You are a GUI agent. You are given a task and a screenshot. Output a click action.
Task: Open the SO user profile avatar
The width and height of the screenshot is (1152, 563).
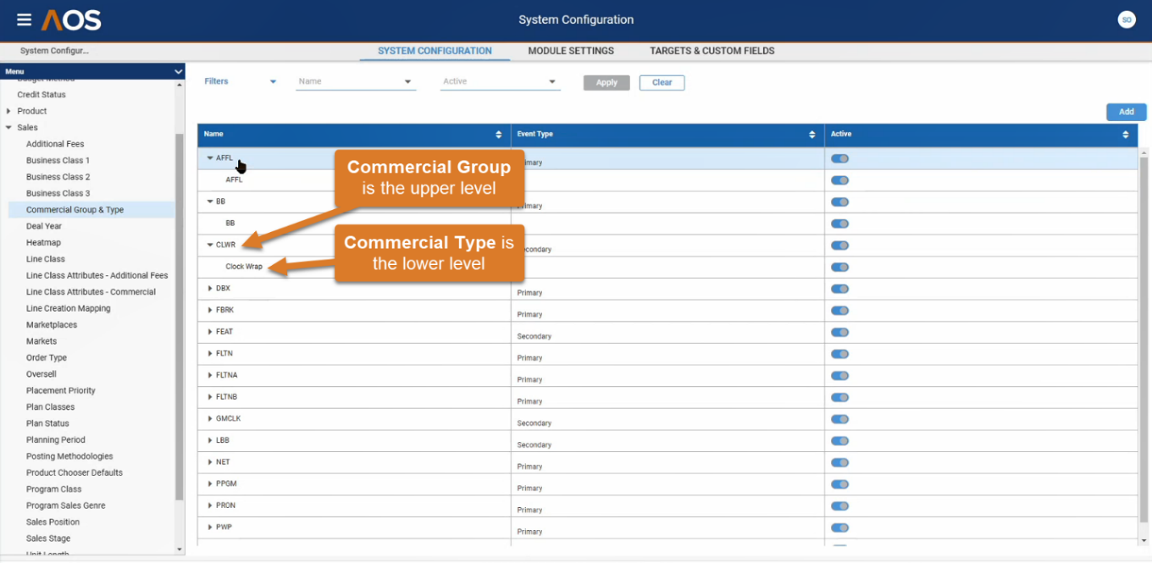[1126, 19]
